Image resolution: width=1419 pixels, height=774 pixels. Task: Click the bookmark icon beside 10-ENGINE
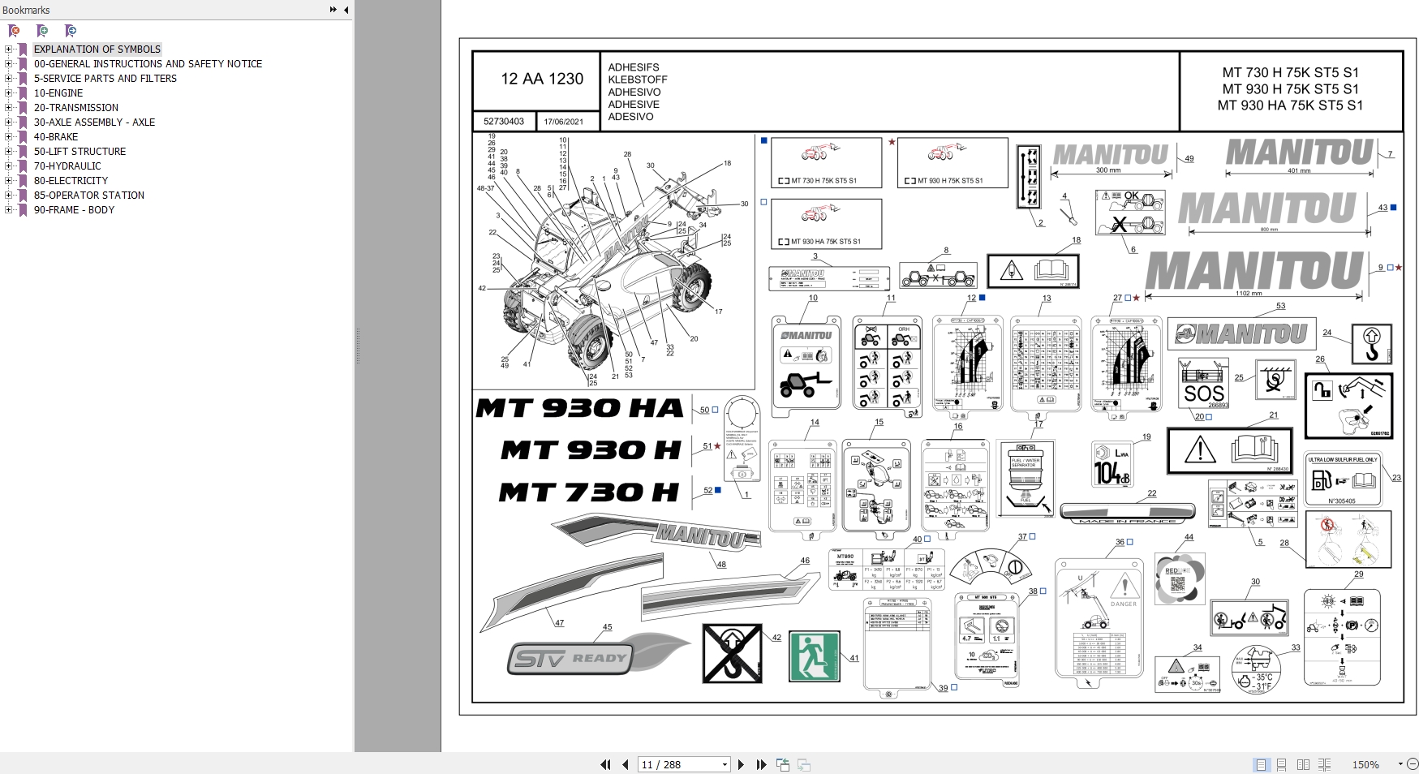[23, 93]
